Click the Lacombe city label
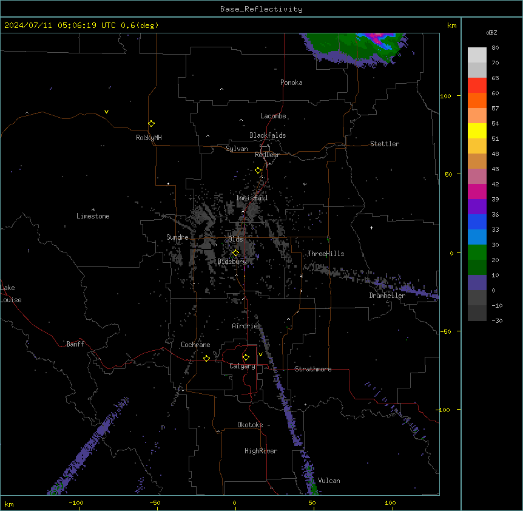523x511 pixels. point(273,116)
